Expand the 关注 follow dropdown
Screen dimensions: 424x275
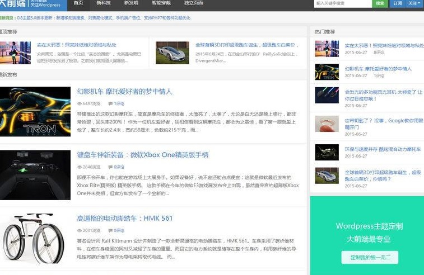click(414, 3)
